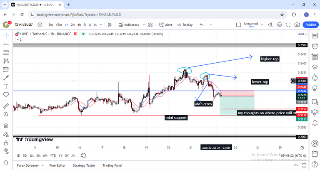Create an Alert

165,25
